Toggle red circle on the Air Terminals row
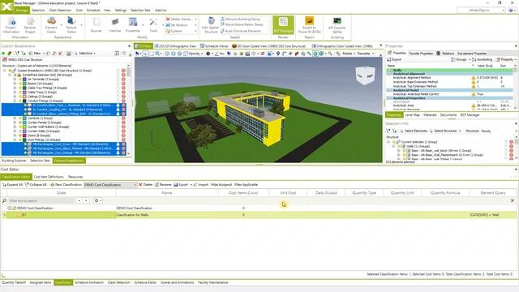The height and width of the screenshot is (292, 519). pos(123,79)
